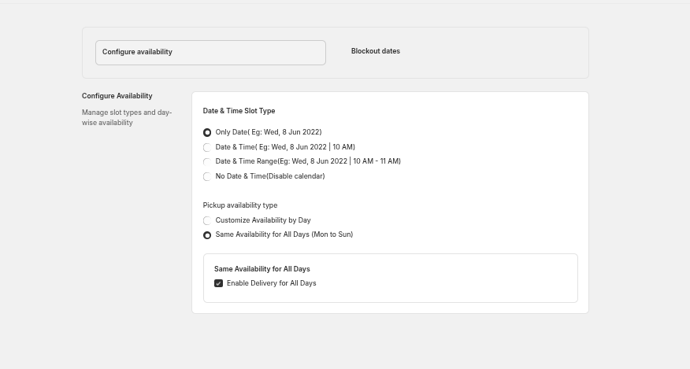Select the Only Date slot type
690x369 pixels.
207,132
